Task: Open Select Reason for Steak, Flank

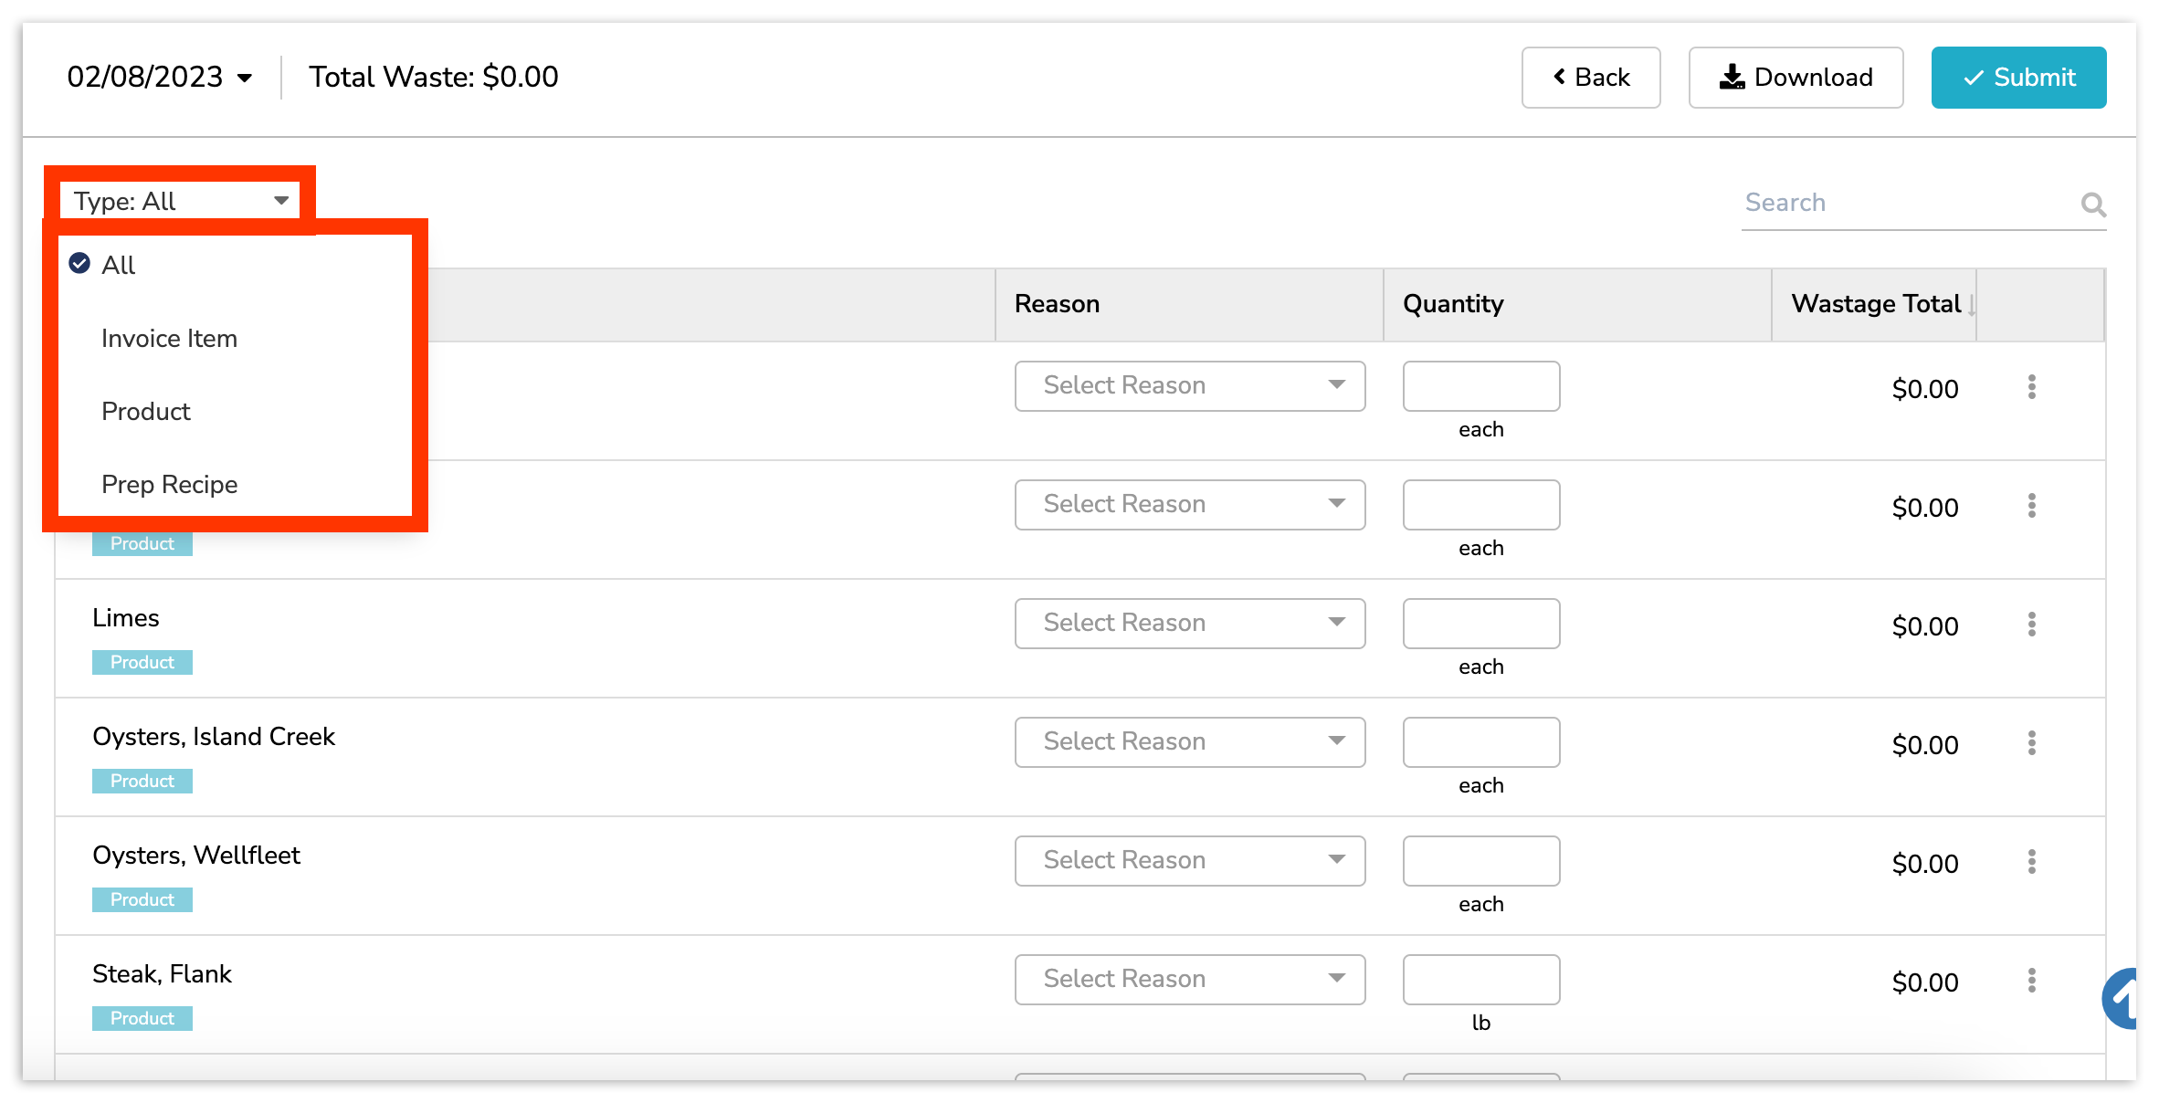Action: (1189, 979)
